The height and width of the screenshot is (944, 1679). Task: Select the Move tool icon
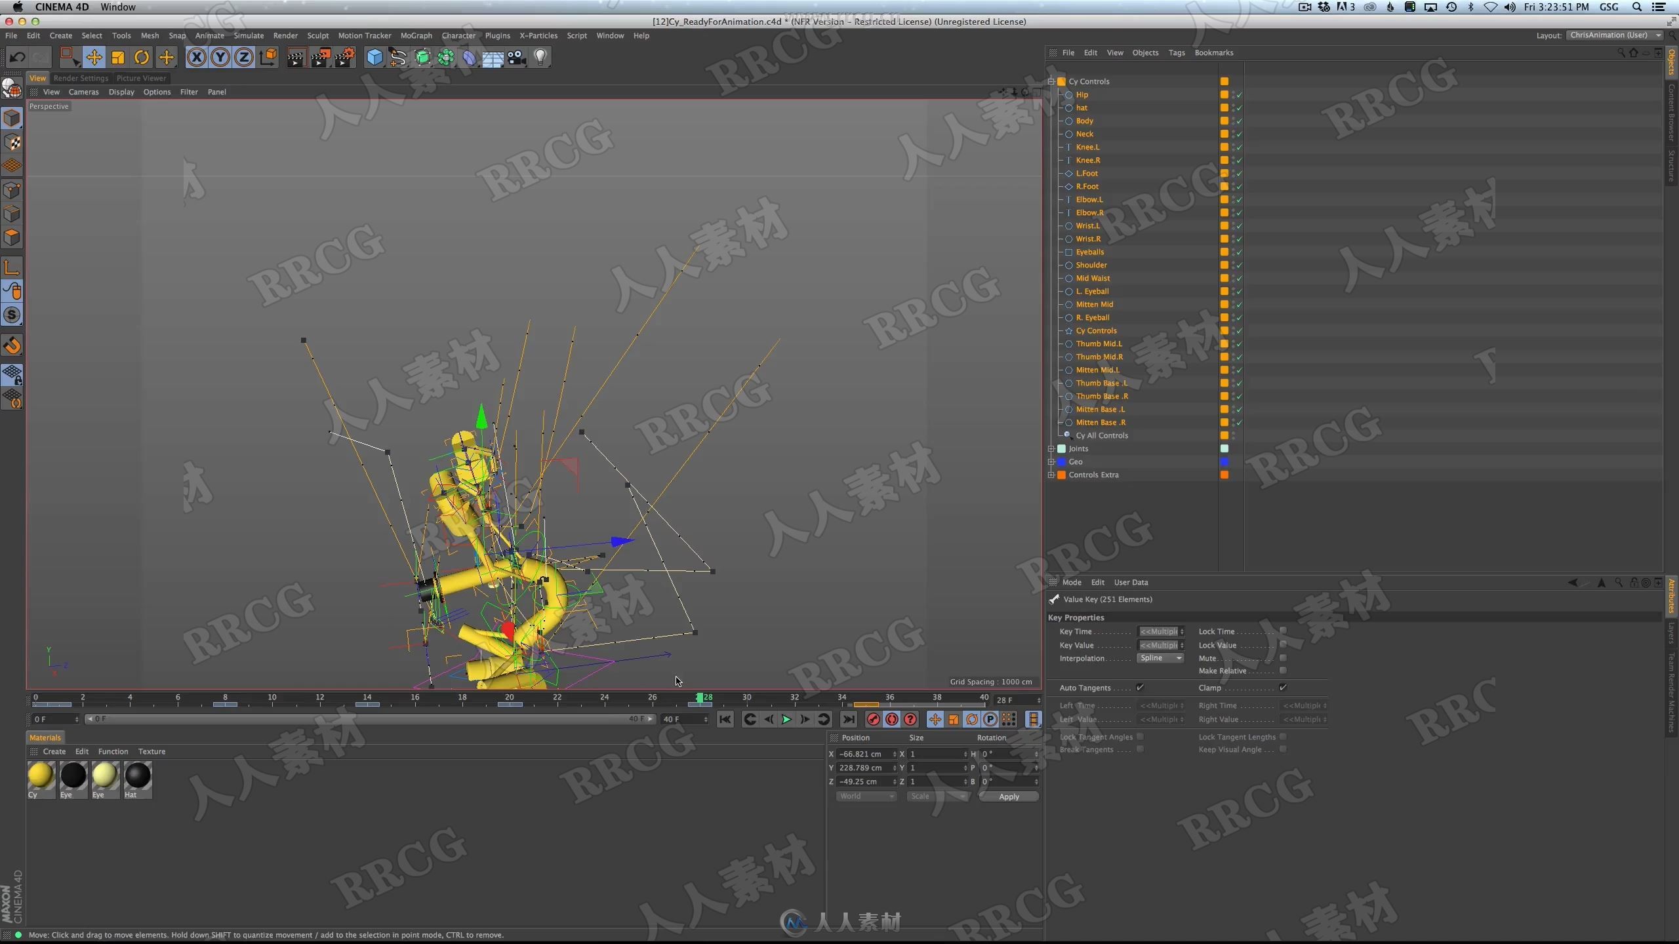tap(94, 58)
